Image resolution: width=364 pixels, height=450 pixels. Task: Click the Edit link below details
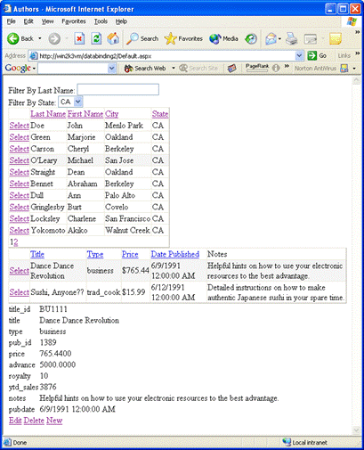15,421
